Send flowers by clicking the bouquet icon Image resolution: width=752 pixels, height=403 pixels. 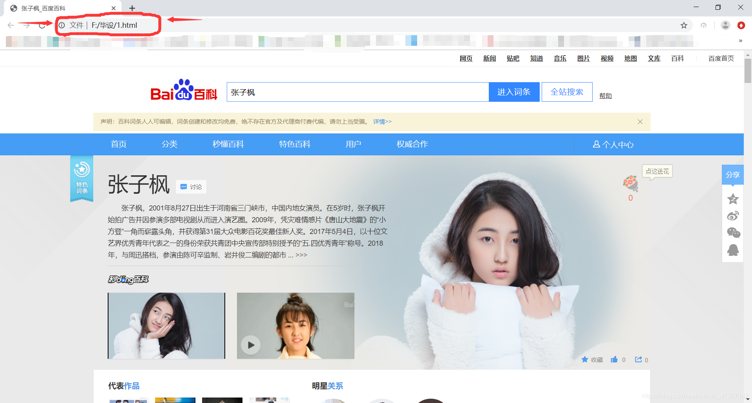coord(630,183)
